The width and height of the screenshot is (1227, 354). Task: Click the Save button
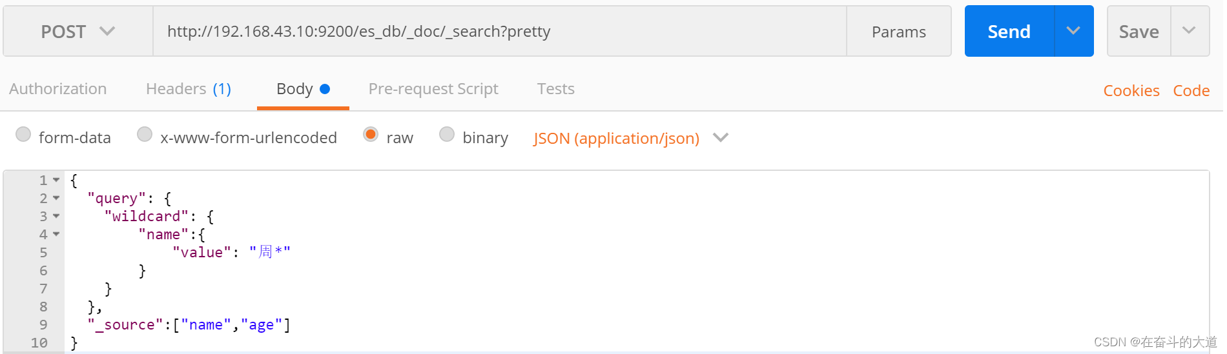click(x=1139, y=32)
